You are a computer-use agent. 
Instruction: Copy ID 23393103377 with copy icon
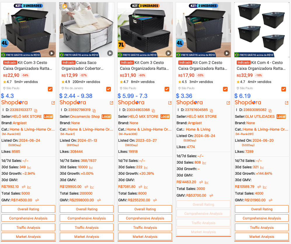[x=36, y=110]
